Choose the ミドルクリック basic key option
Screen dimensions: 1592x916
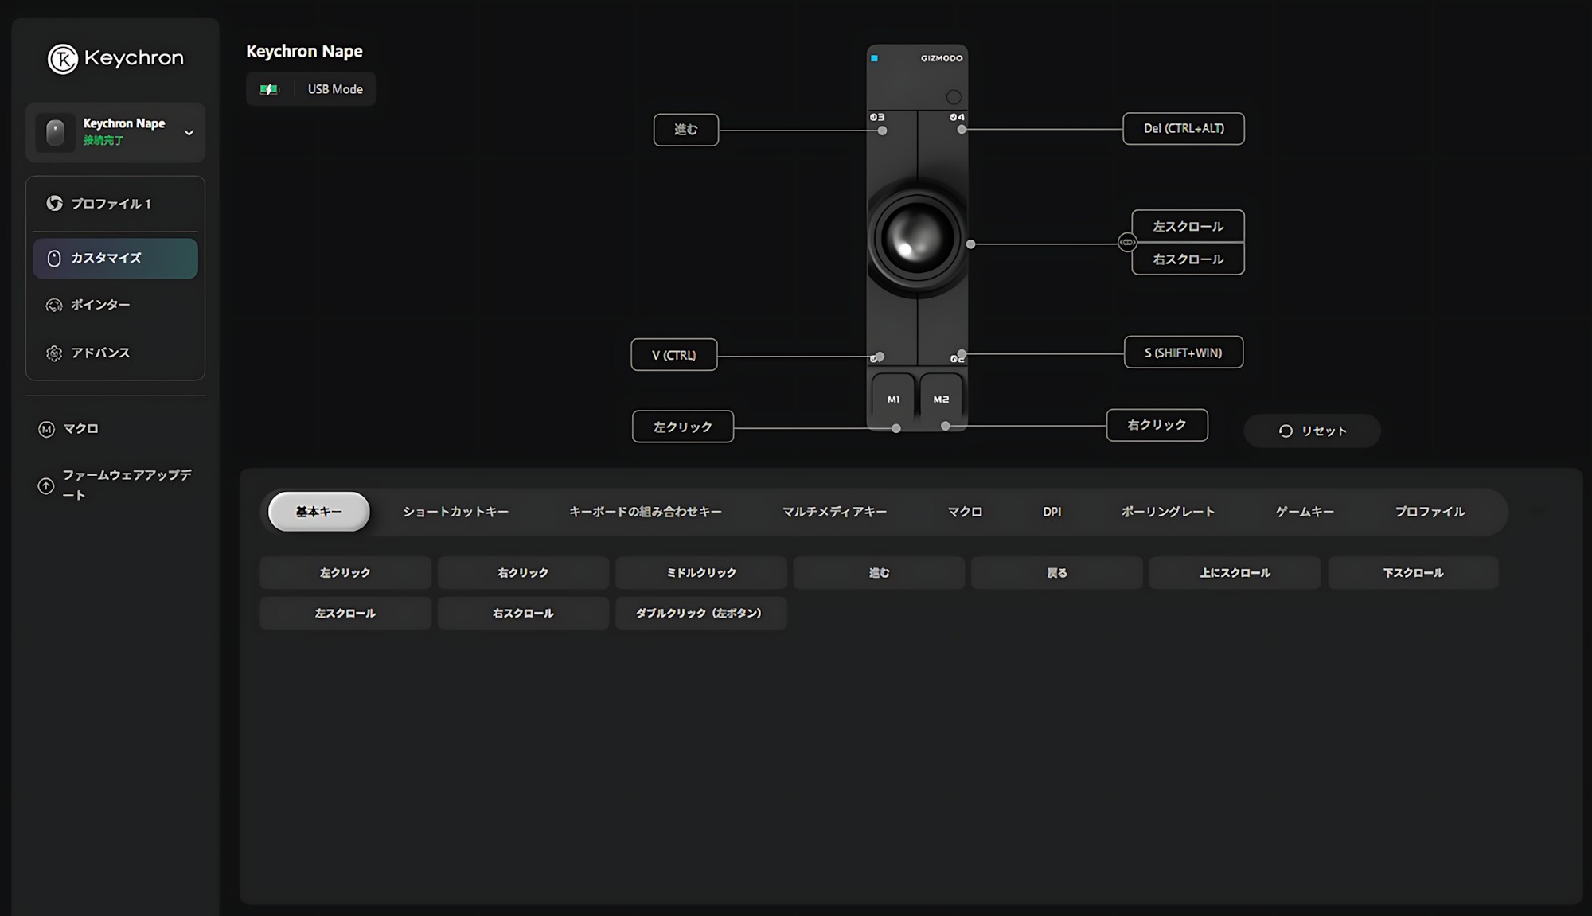[x=700, y=573]
